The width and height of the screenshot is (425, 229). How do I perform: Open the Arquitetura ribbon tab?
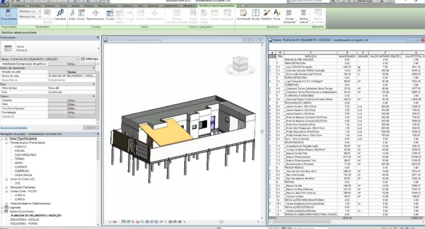coord(19,6)
